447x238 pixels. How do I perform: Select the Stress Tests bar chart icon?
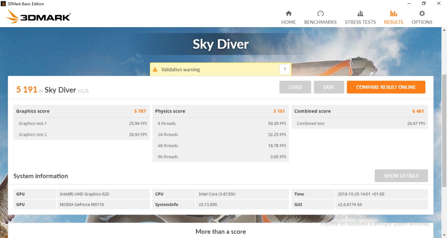point(360,14)
